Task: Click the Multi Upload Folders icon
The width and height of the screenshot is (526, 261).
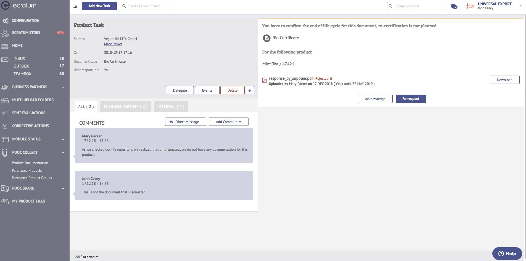Action: coord(5,100)
